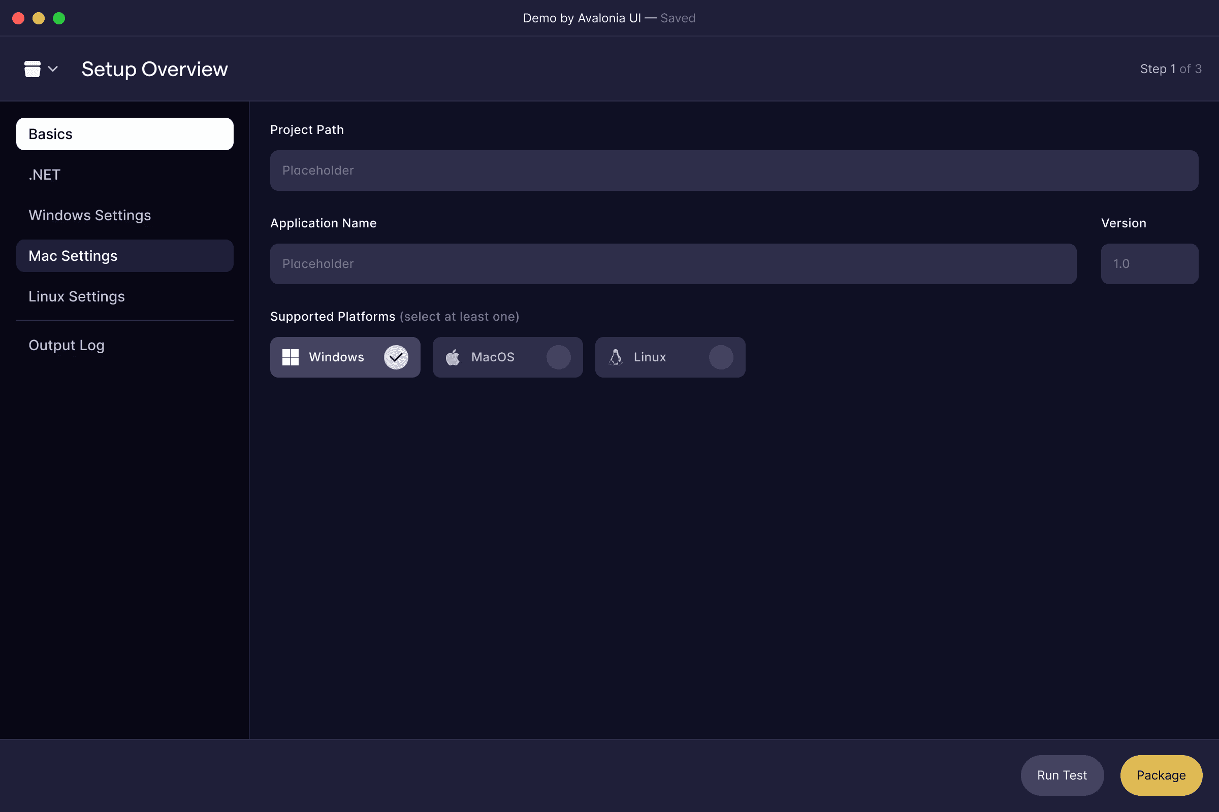Click the package box icon in header

pos(32,69)
